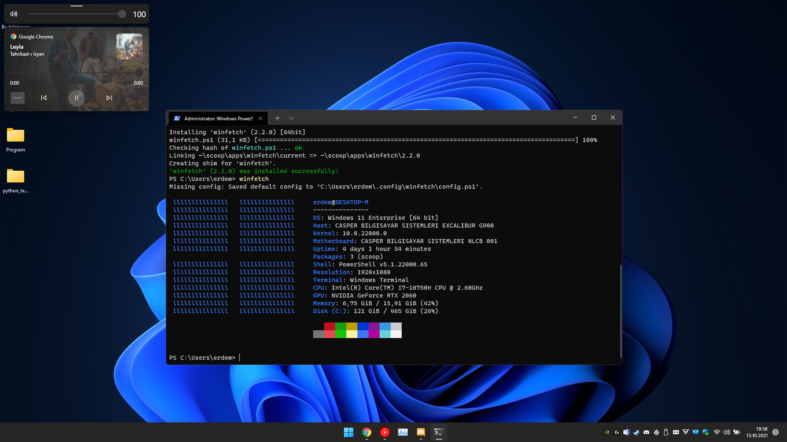Pause the Leyla track playback
This screenshot has height=442, width=787.
(76, 98)
